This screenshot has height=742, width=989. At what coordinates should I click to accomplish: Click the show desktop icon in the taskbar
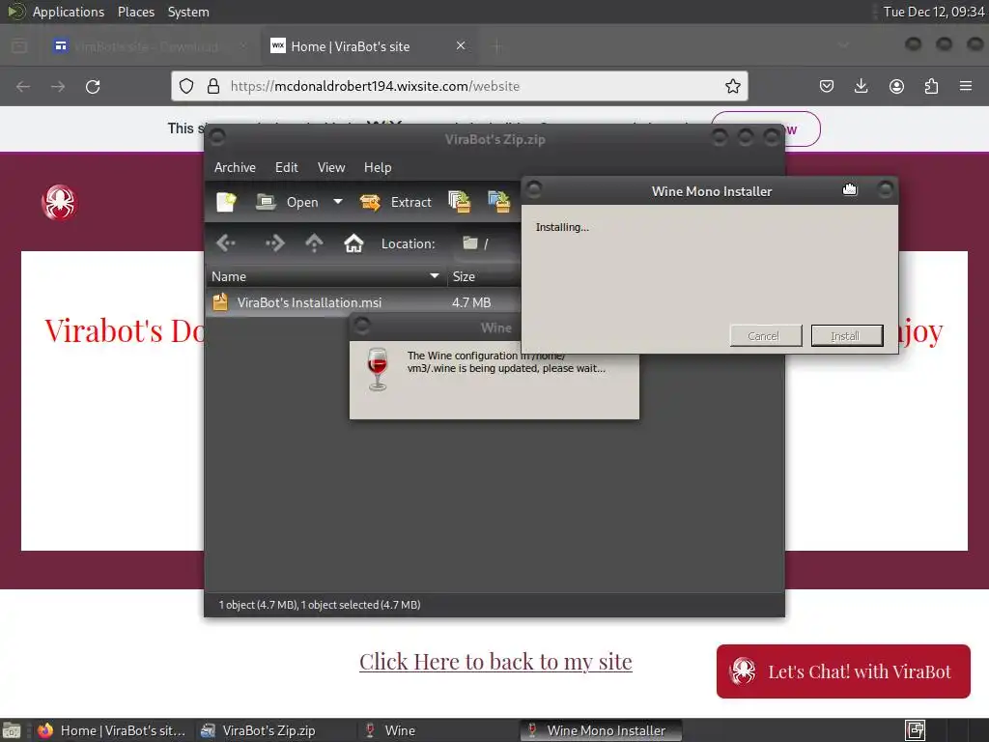tap(12, 730)
